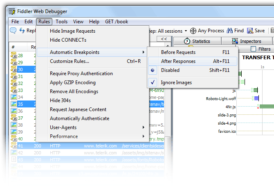Viewport: 274px width, 192px height.
Task: Select the image icon for row 38
Action: (14, 125)
